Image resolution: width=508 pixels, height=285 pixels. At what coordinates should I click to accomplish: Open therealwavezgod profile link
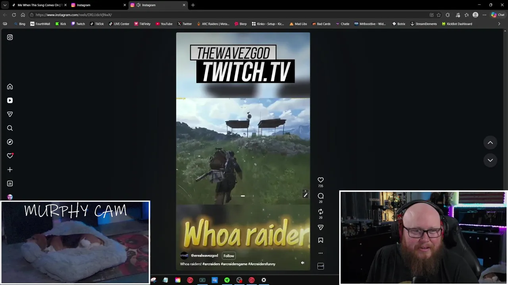coord(204,256)
